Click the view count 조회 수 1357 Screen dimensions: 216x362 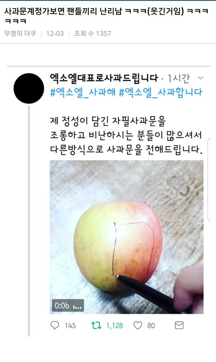pos(93,33)
